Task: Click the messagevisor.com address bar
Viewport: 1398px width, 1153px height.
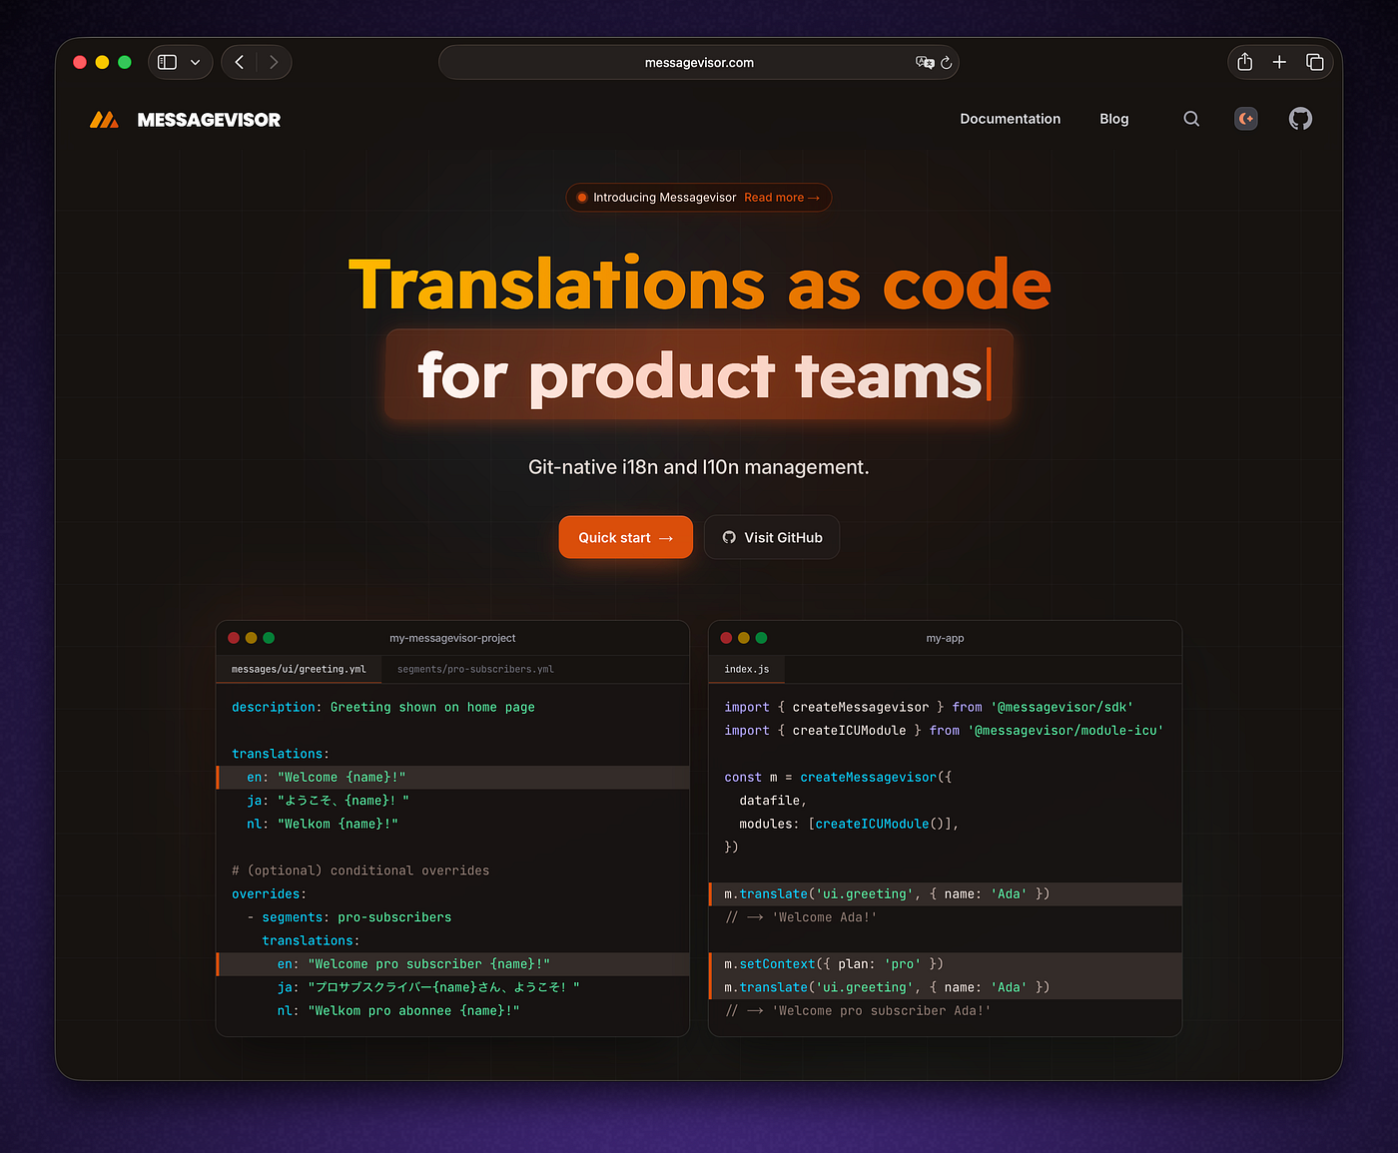Action: (699, 62)
